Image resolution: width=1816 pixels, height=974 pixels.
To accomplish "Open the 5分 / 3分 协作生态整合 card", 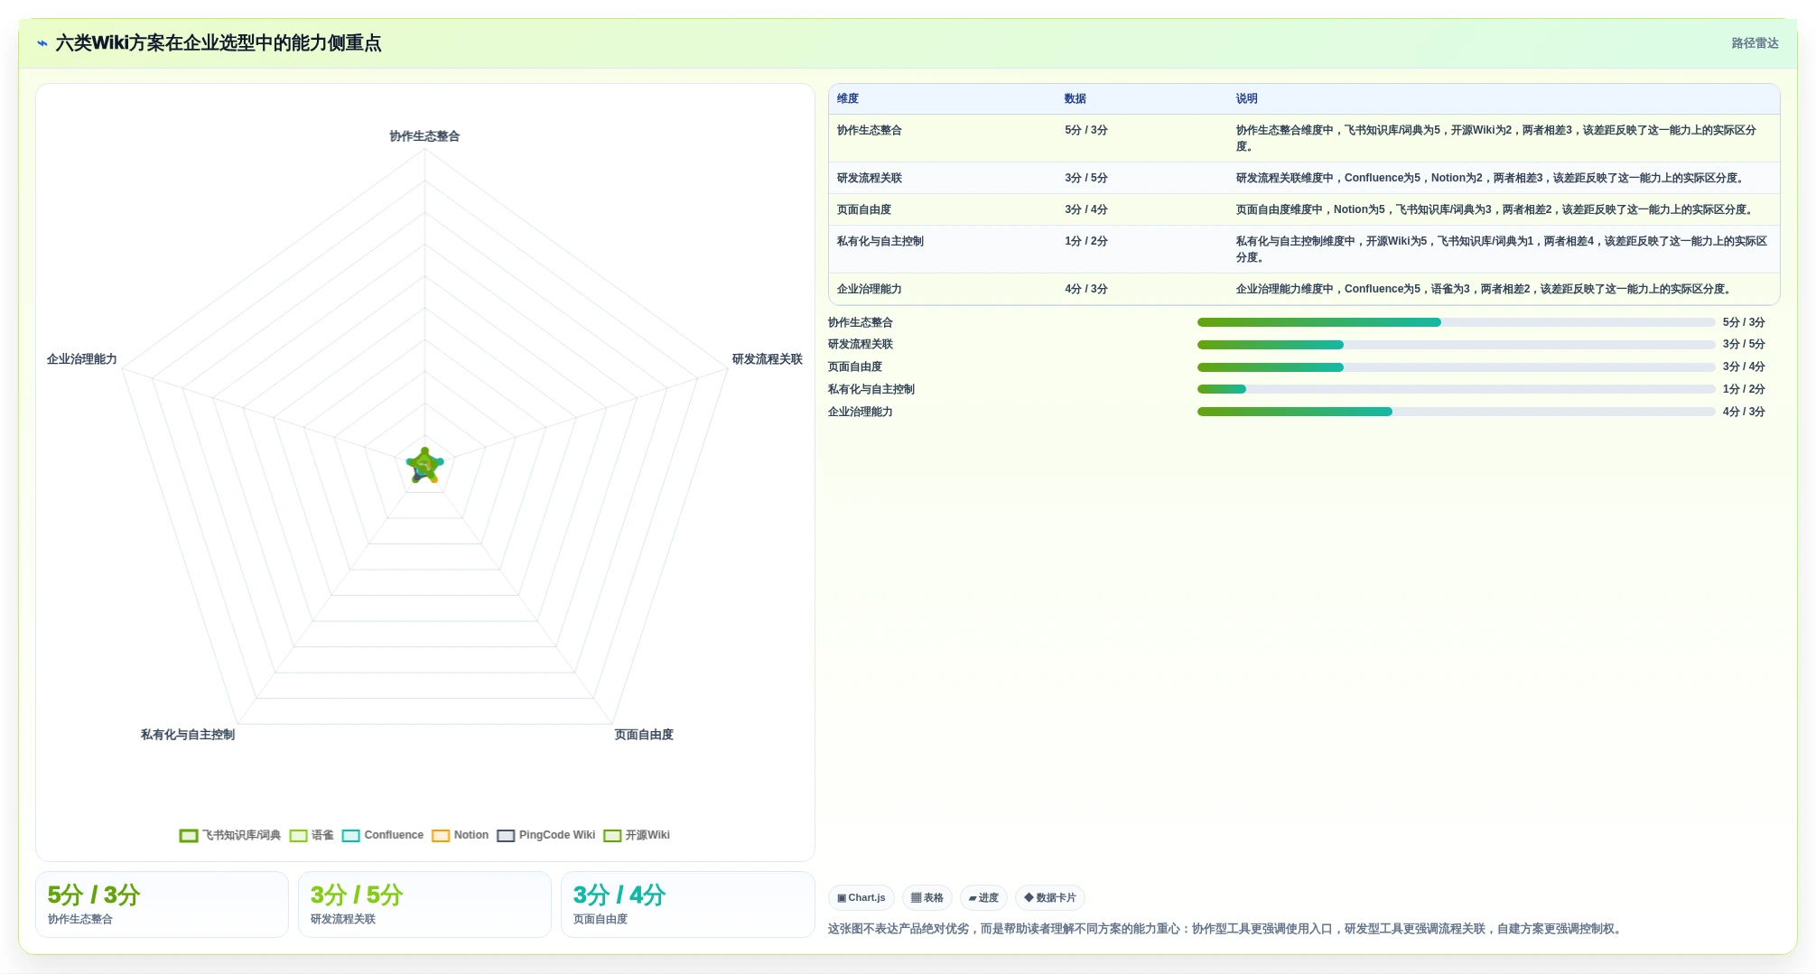I will [x=162, y=904].
